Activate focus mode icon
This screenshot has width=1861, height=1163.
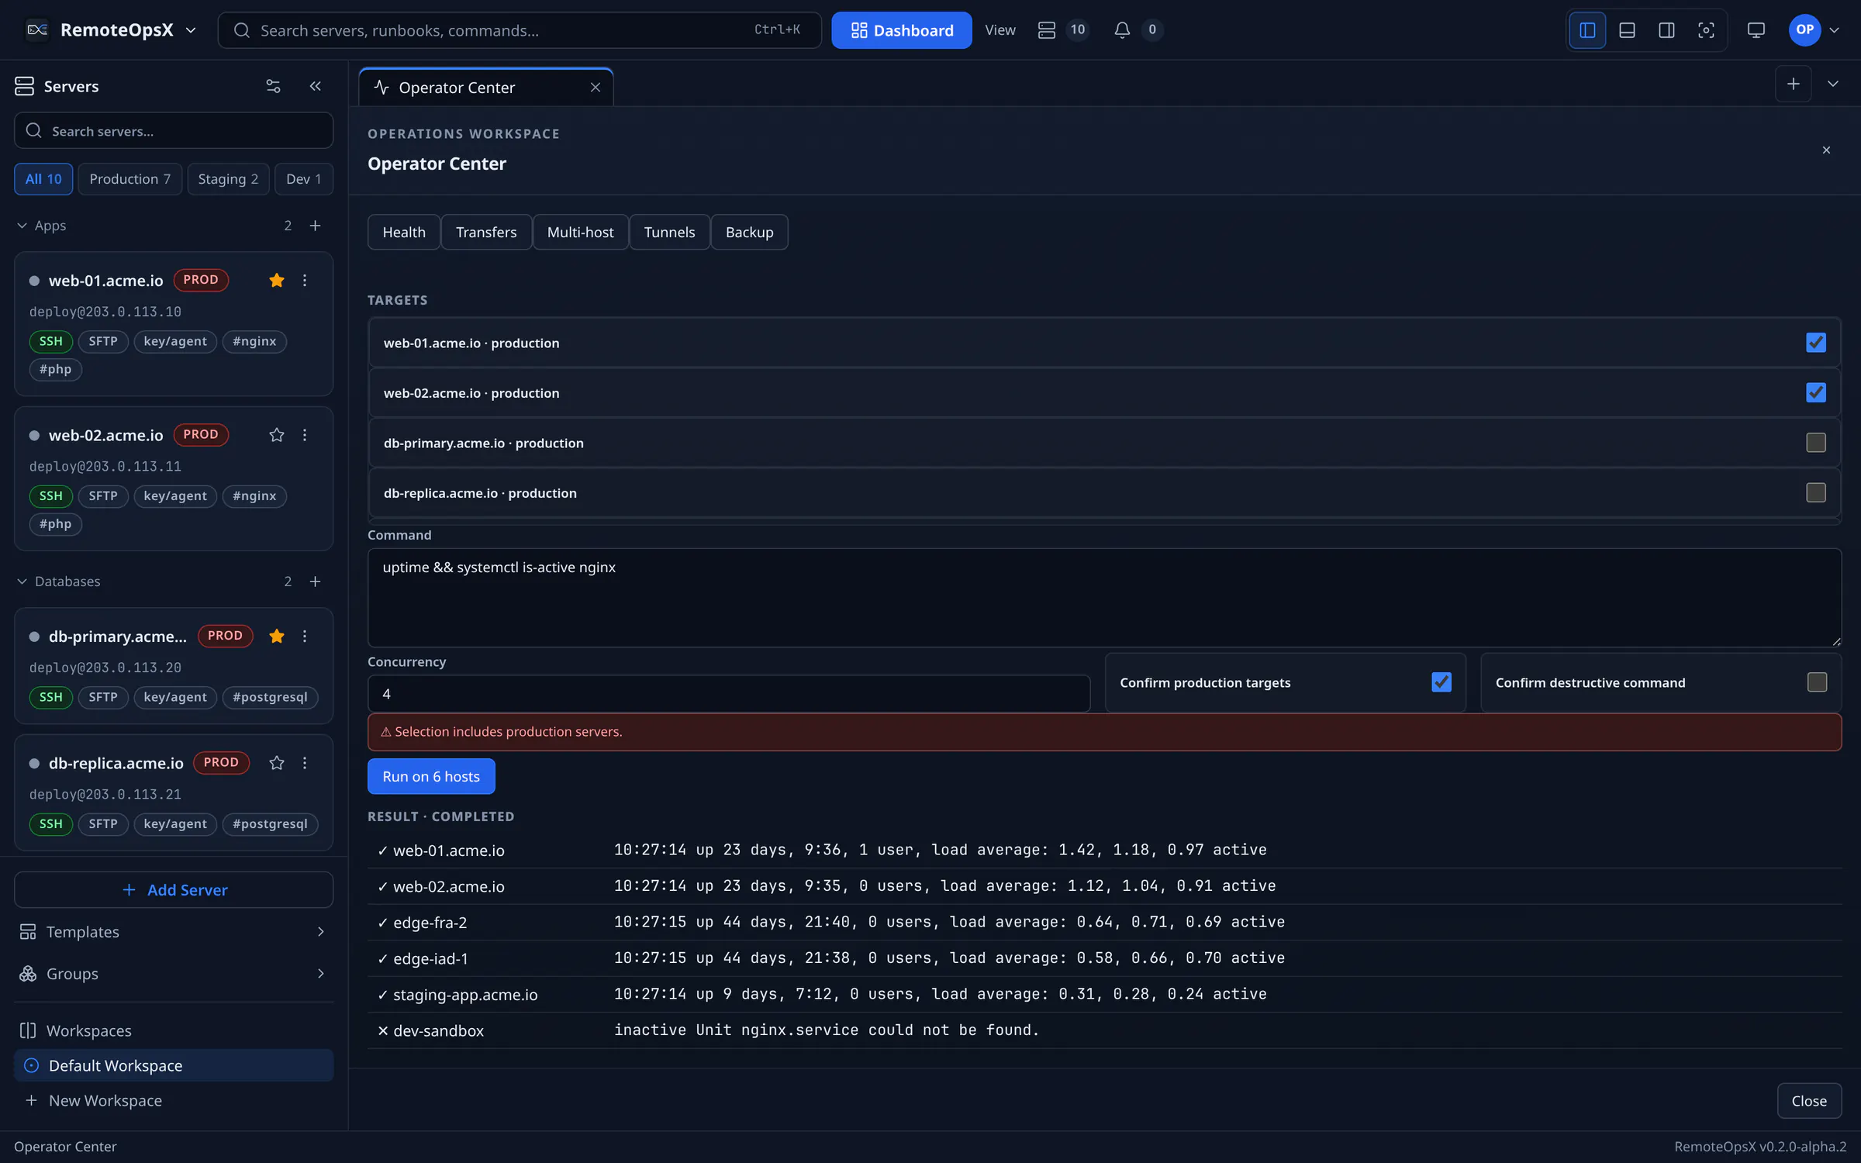1706,30
